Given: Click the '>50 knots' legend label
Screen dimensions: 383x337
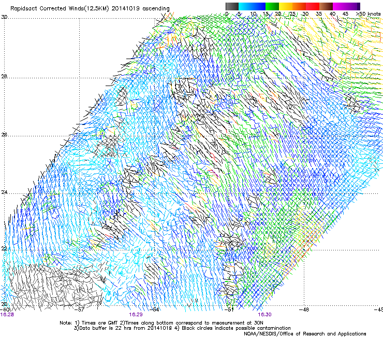Looking at the screenshot, I should coord(368,14).
